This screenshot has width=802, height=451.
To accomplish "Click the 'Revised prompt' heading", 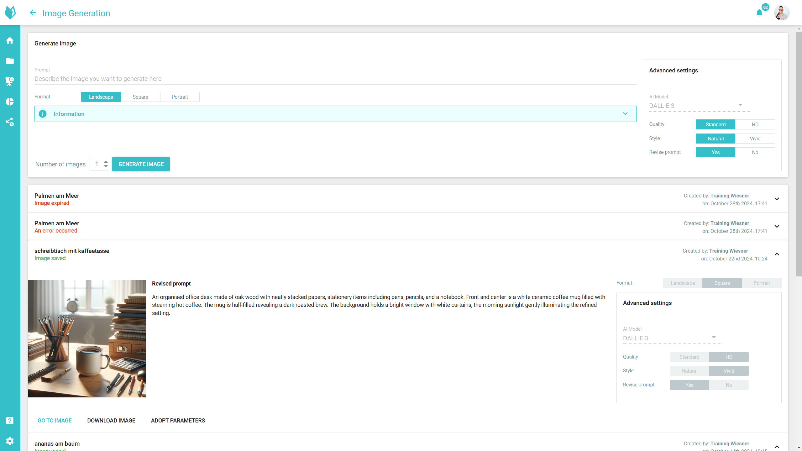I will [171, 284].
